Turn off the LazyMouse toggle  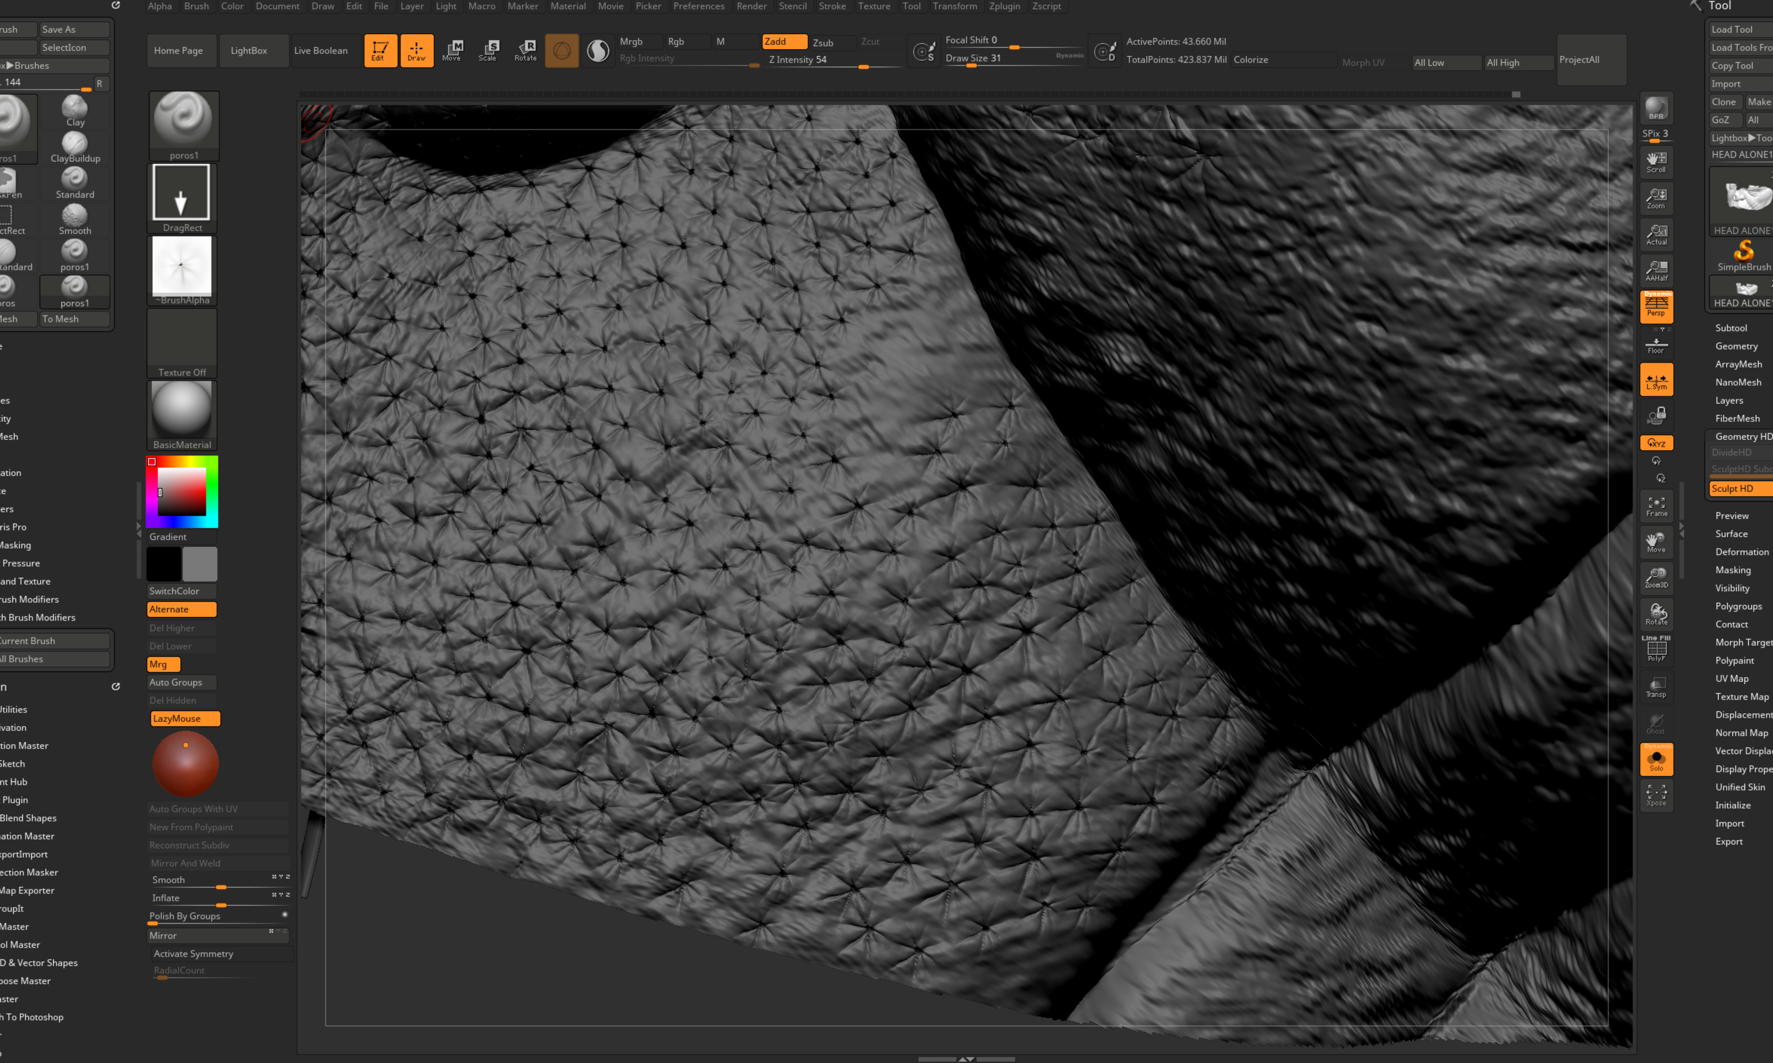185,718
